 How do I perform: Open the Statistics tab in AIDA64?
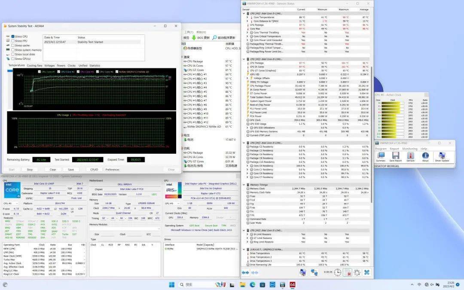tap(95, 66)
